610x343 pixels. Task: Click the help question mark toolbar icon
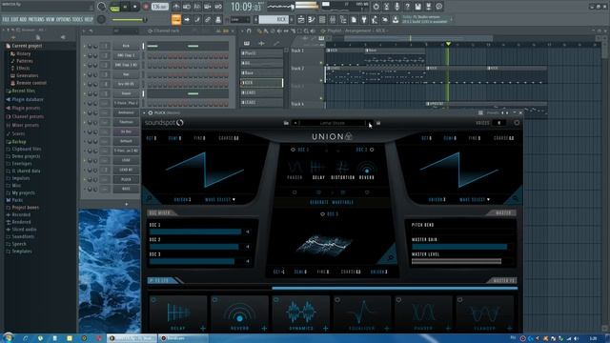tap(407, 7)
